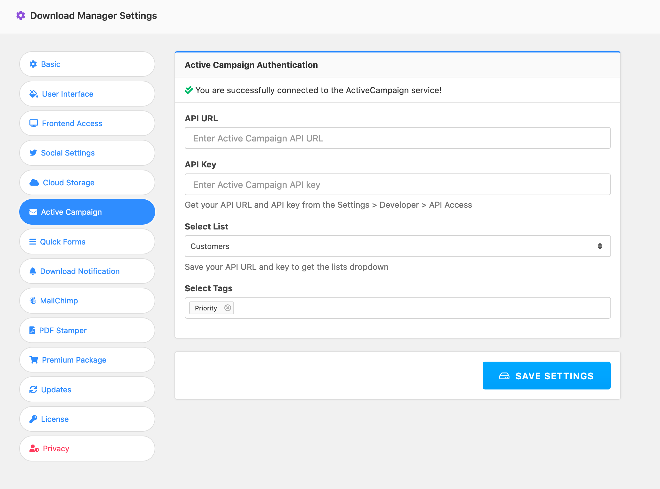
Task: Click the Twitter bird icon on Social Settings
Action: 33,153
